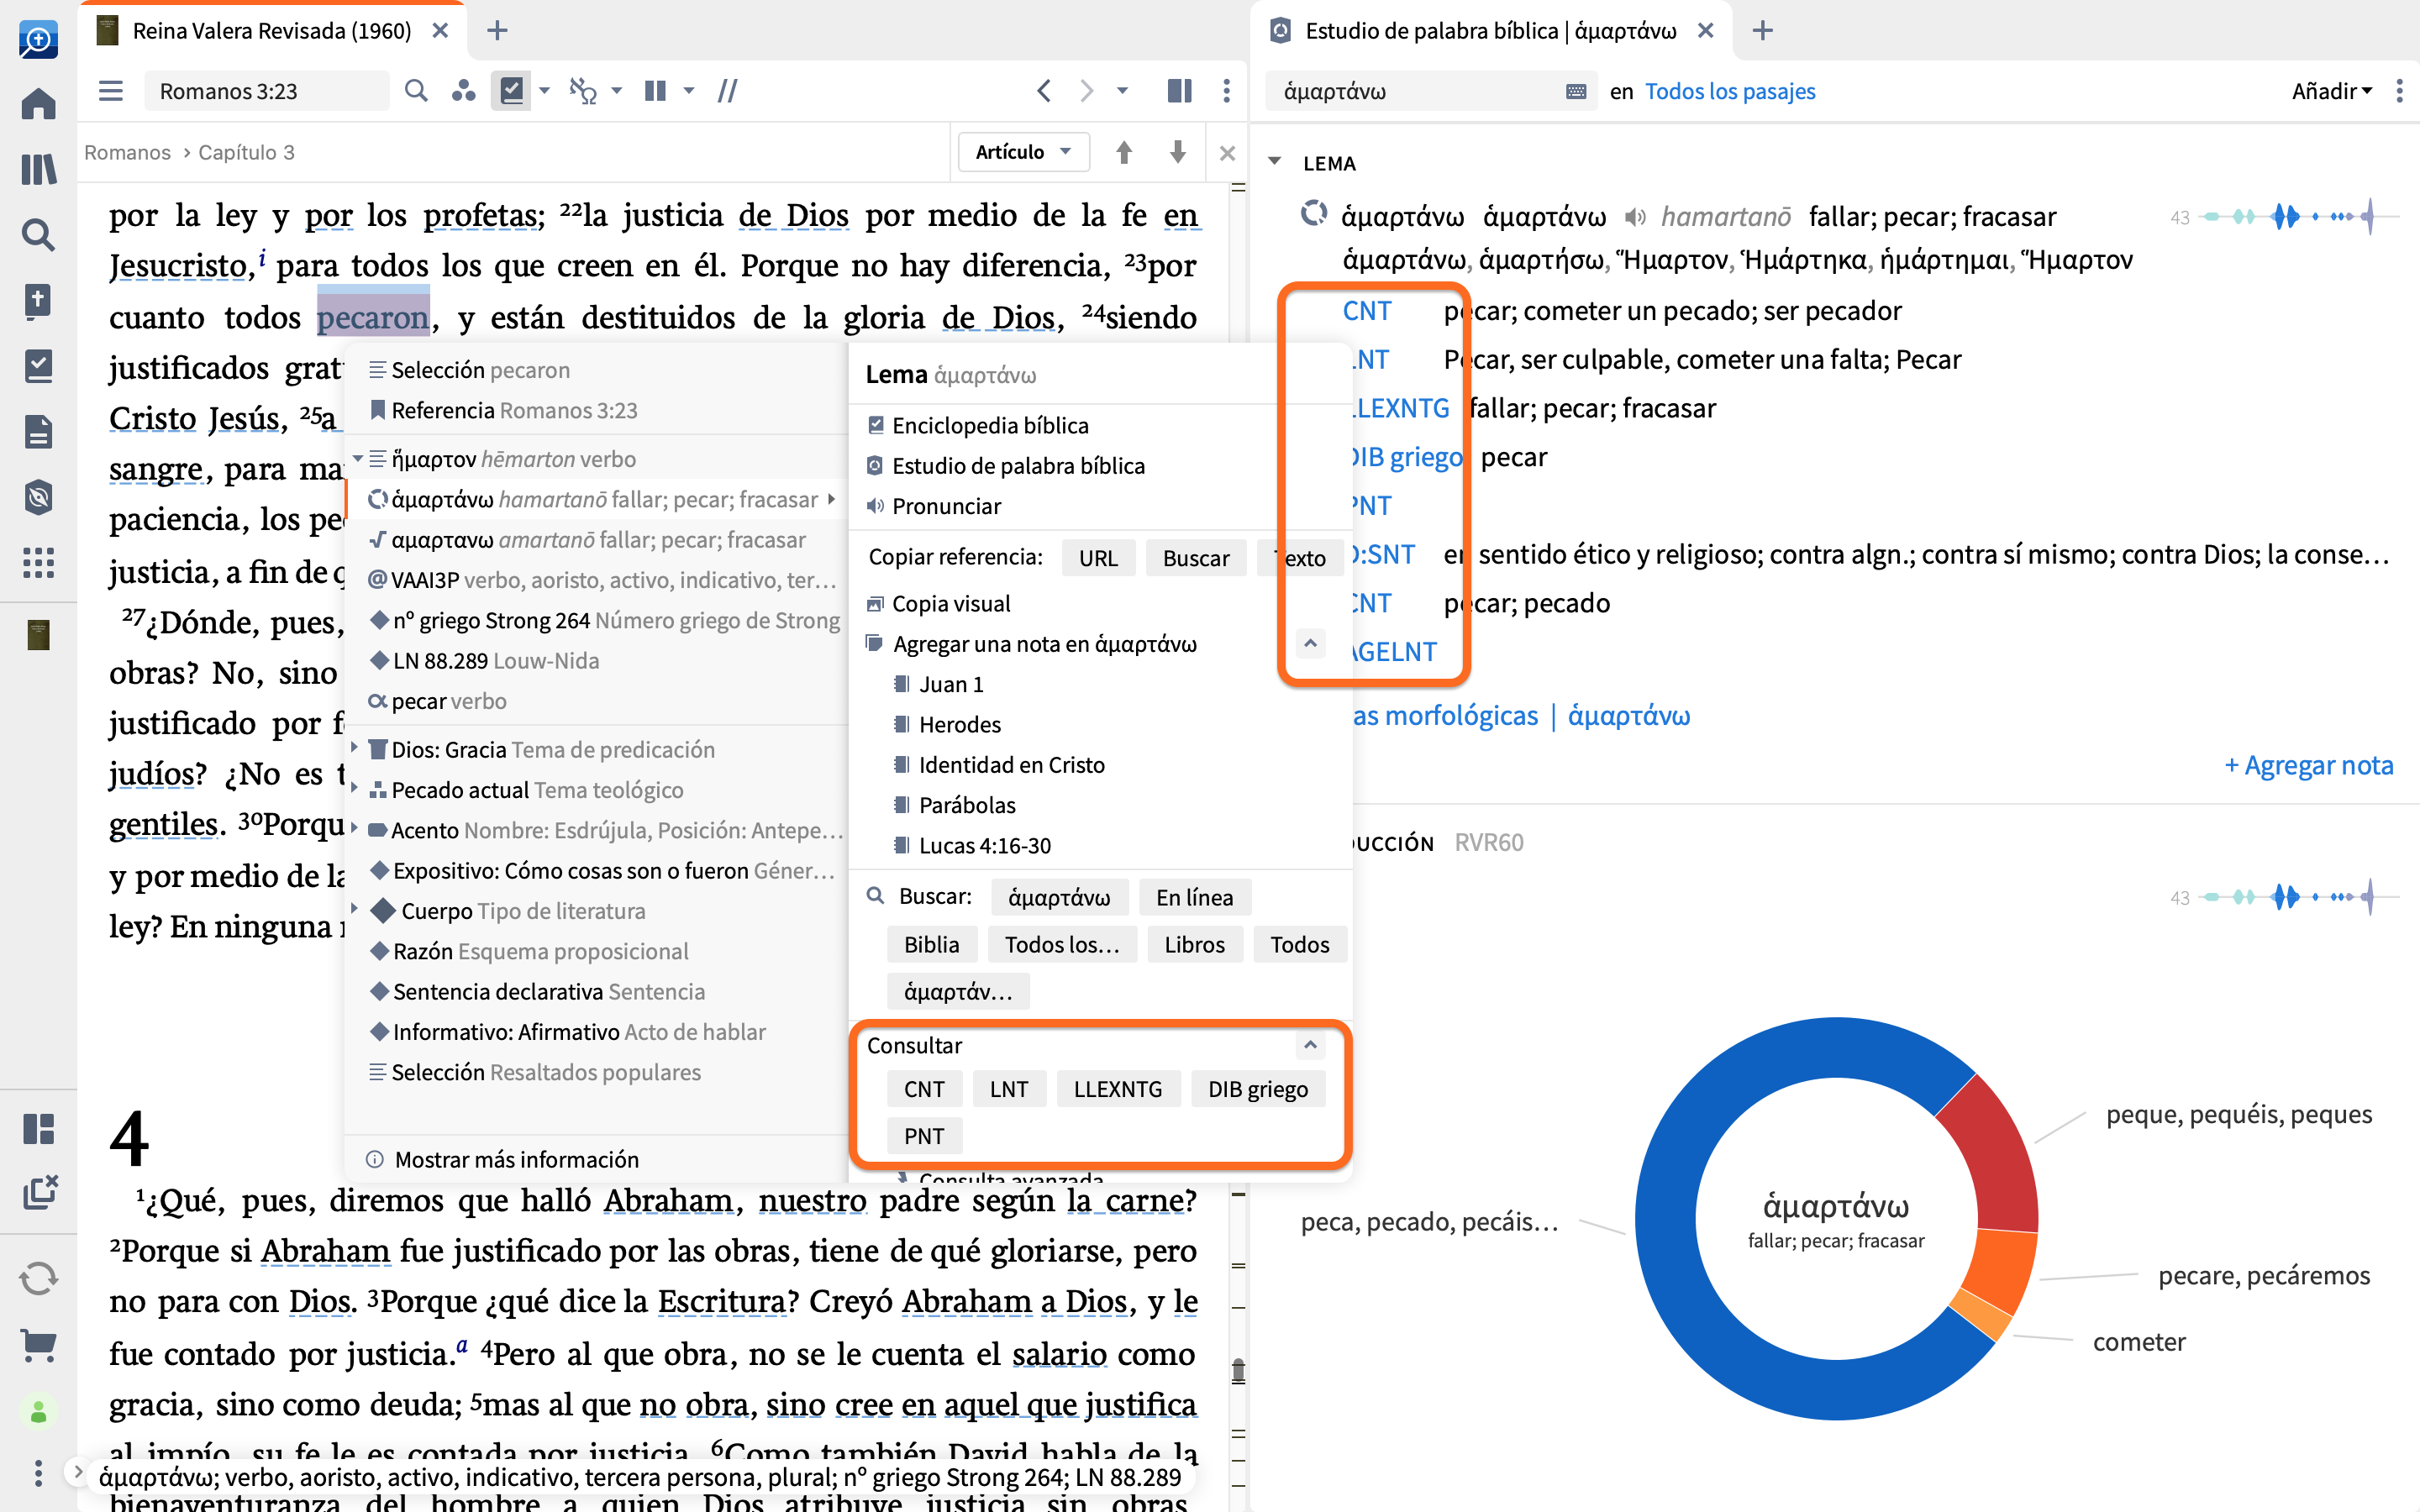
Task: Click the search magnifier in Bible toolbar
Action: pyautogui.click(x=416, y=91)
